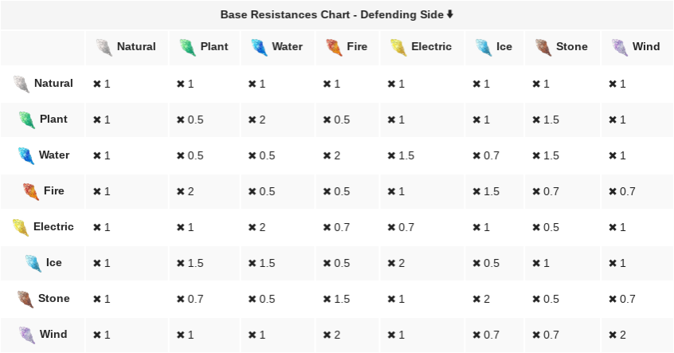Image resolution: width=674 pixels, height=353 pixels.
Task: Click the Base Resistances Chart title
Action: pyautogui.click(x=332, y=14)
